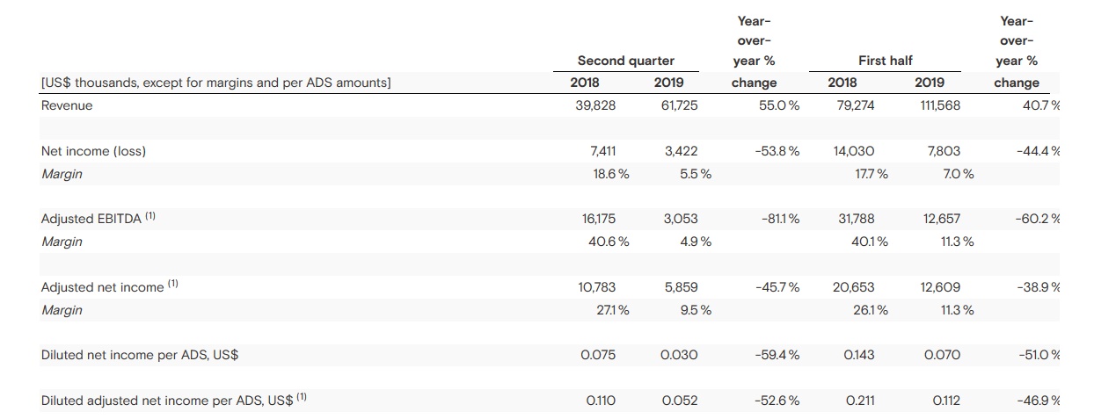Click the "Second quarter" column group header
Viewport: 1094px width, 419px height.
click(625, 61)
